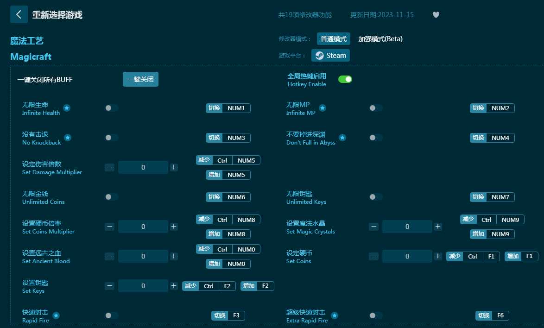Toggle Infinite Health on
This screenshot has height=328, width=544.
click(112, 108)
